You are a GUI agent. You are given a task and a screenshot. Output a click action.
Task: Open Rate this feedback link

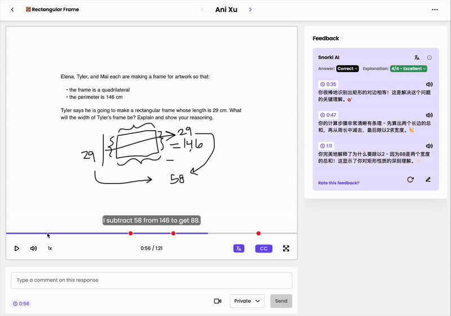[x=339, y=183]
